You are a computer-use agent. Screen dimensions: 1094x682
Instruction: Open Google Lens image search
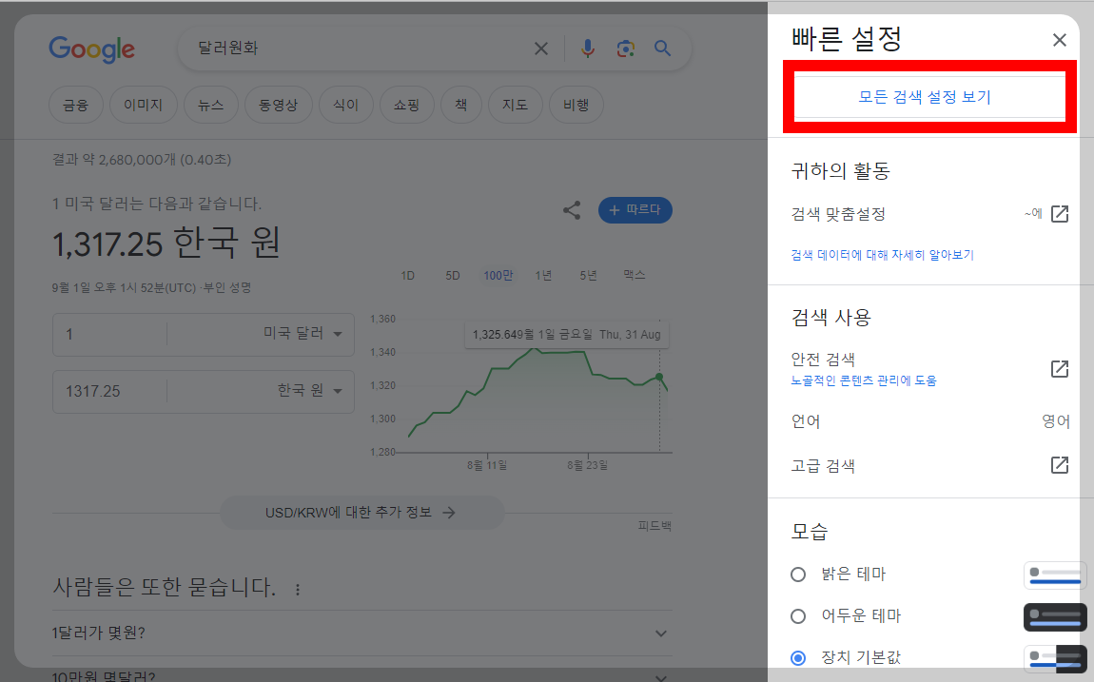coord(626,49)
